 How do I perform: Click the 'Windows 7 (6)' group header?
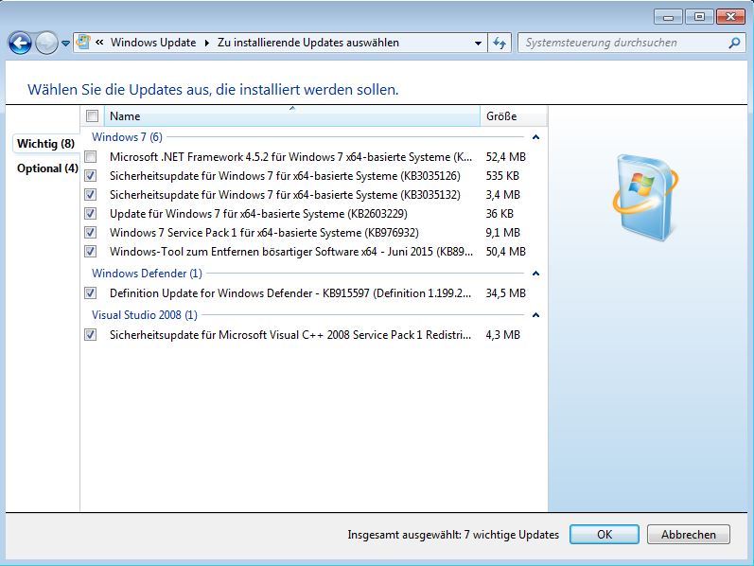tap(127, 137)
